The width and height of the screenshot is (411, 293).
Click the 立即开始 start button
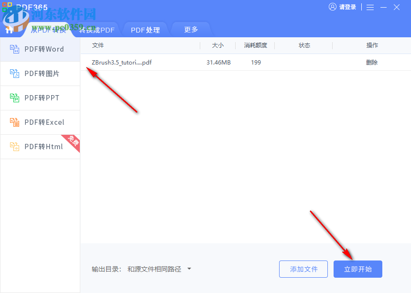tap(357, 269)
